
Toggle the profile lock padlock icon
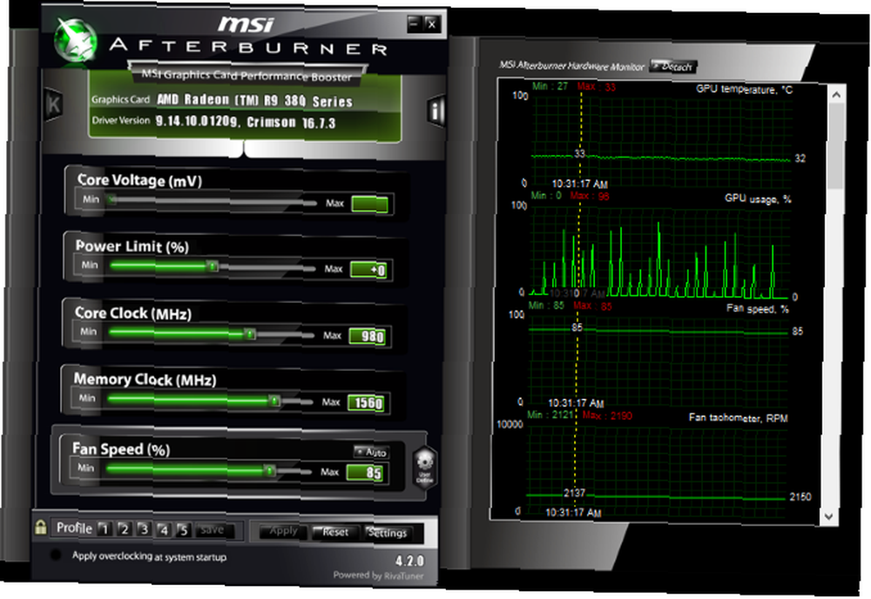tap(41, 526)
